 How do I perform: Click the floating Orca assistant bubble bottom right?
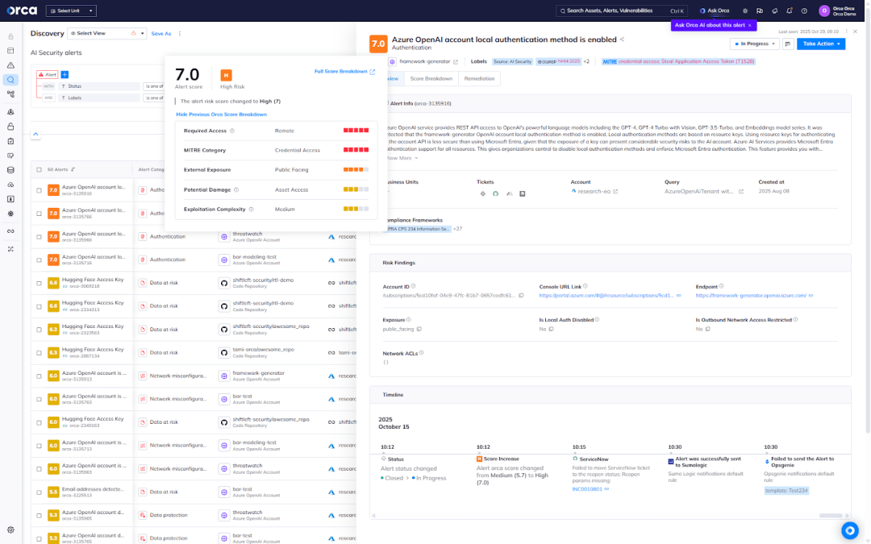point(849,530)
